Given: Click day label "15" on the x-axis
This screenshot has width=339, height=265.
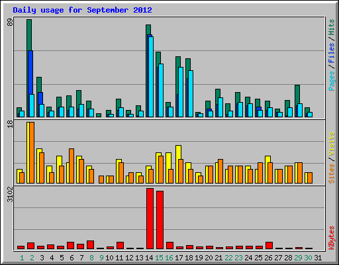Looking at the screenshot, I should tap(159, 258).
